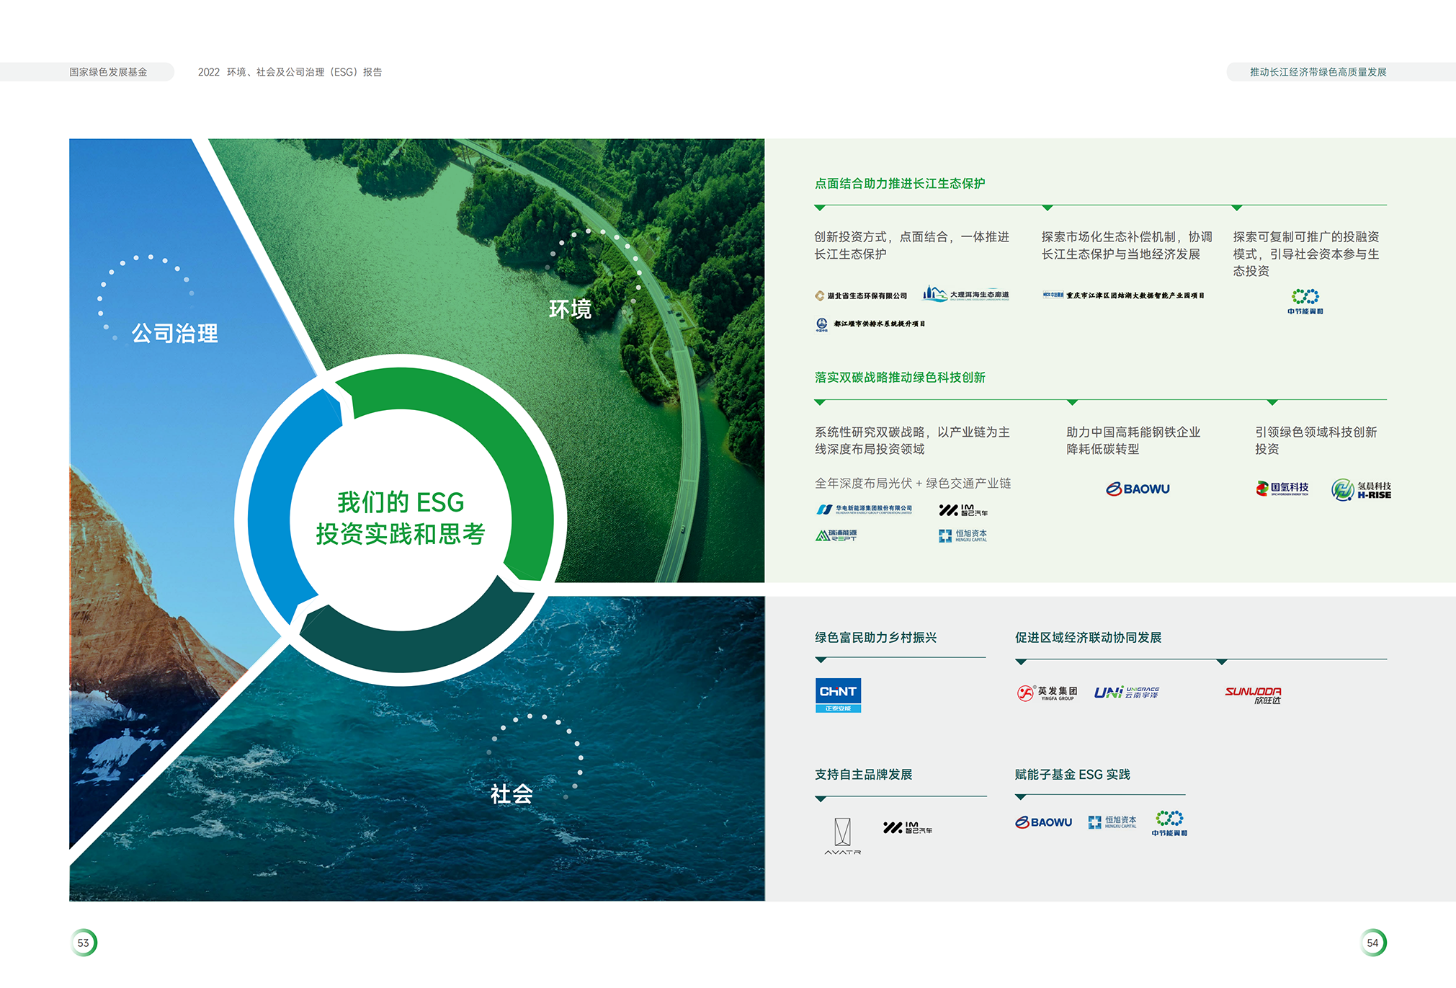The width and height of the screenshot is (1456, 988).
Task: Click page number 54
Action: click(x=1373, y=943)
